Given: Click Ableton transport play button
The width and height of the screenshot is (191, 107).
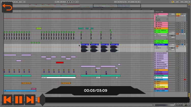Looking at the screenshot, I should click(67, 2).
